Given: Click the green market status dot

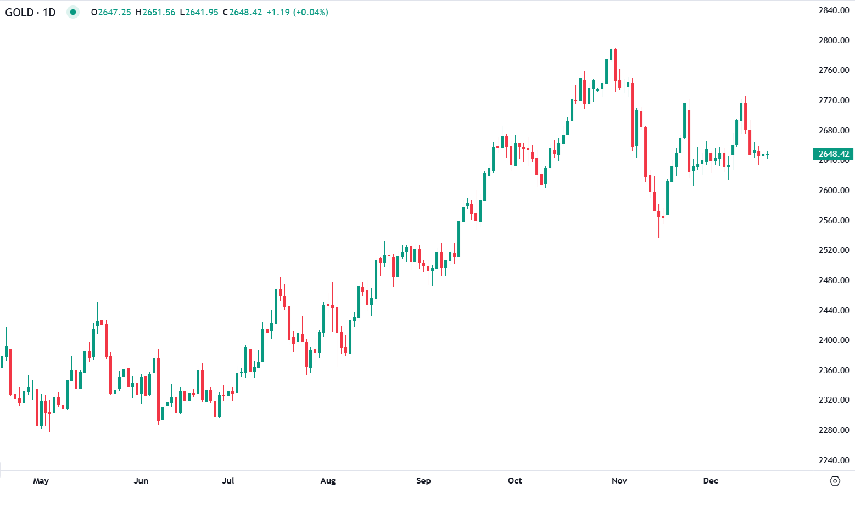Looking at the screenshot, I should [73, 12].
